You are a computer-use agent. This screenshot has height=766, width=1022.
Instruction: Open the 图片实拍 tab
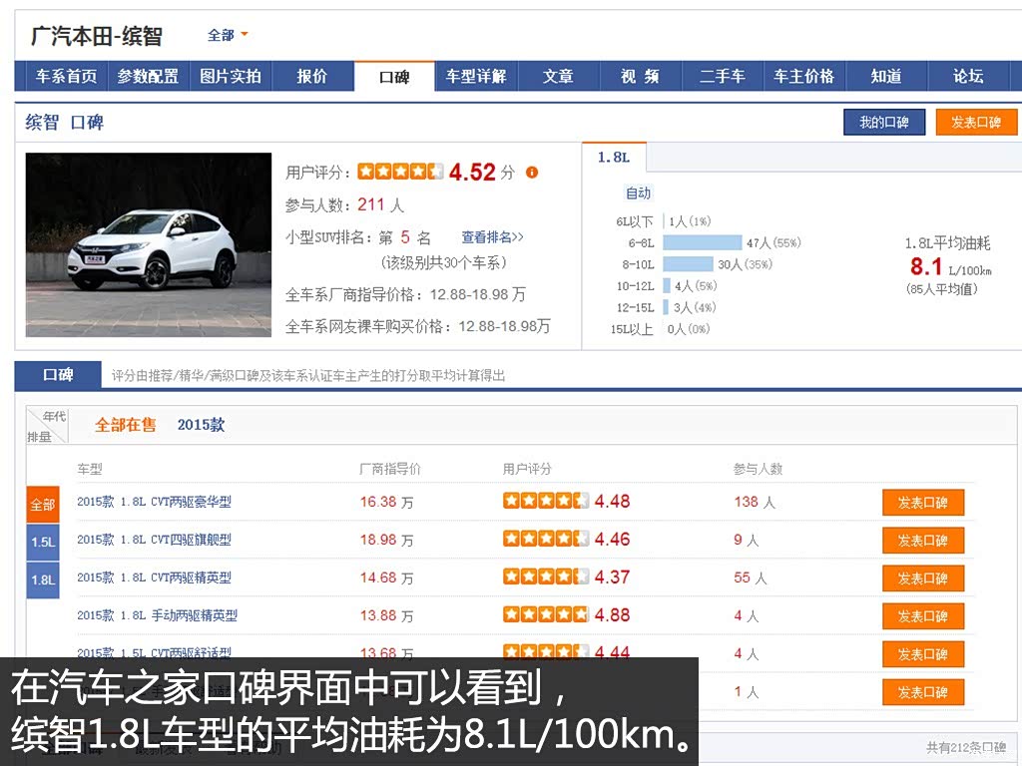pyautogui.click(x=231, y=76)
